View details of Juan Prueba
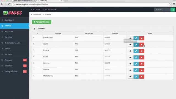The image size is (176, 99). click(130, 38)
